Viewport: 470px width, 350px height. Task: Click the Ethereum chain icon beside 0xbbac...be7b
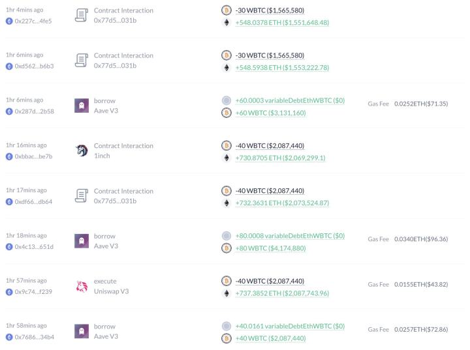pyautogui.click(x=9, y=156)
